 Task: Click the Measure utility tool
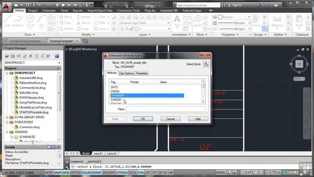pos(277,21)
